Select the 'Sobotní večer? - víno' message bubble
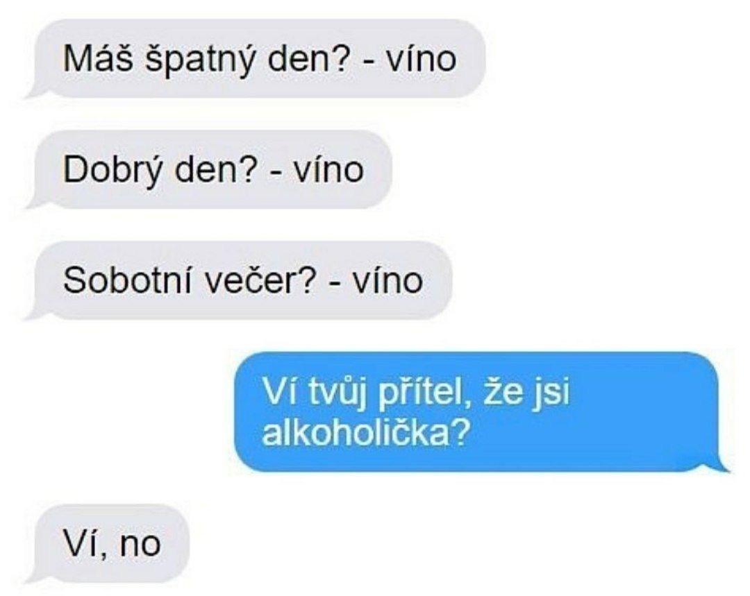This screenshot has width=750, height=596. coord(239,280)
